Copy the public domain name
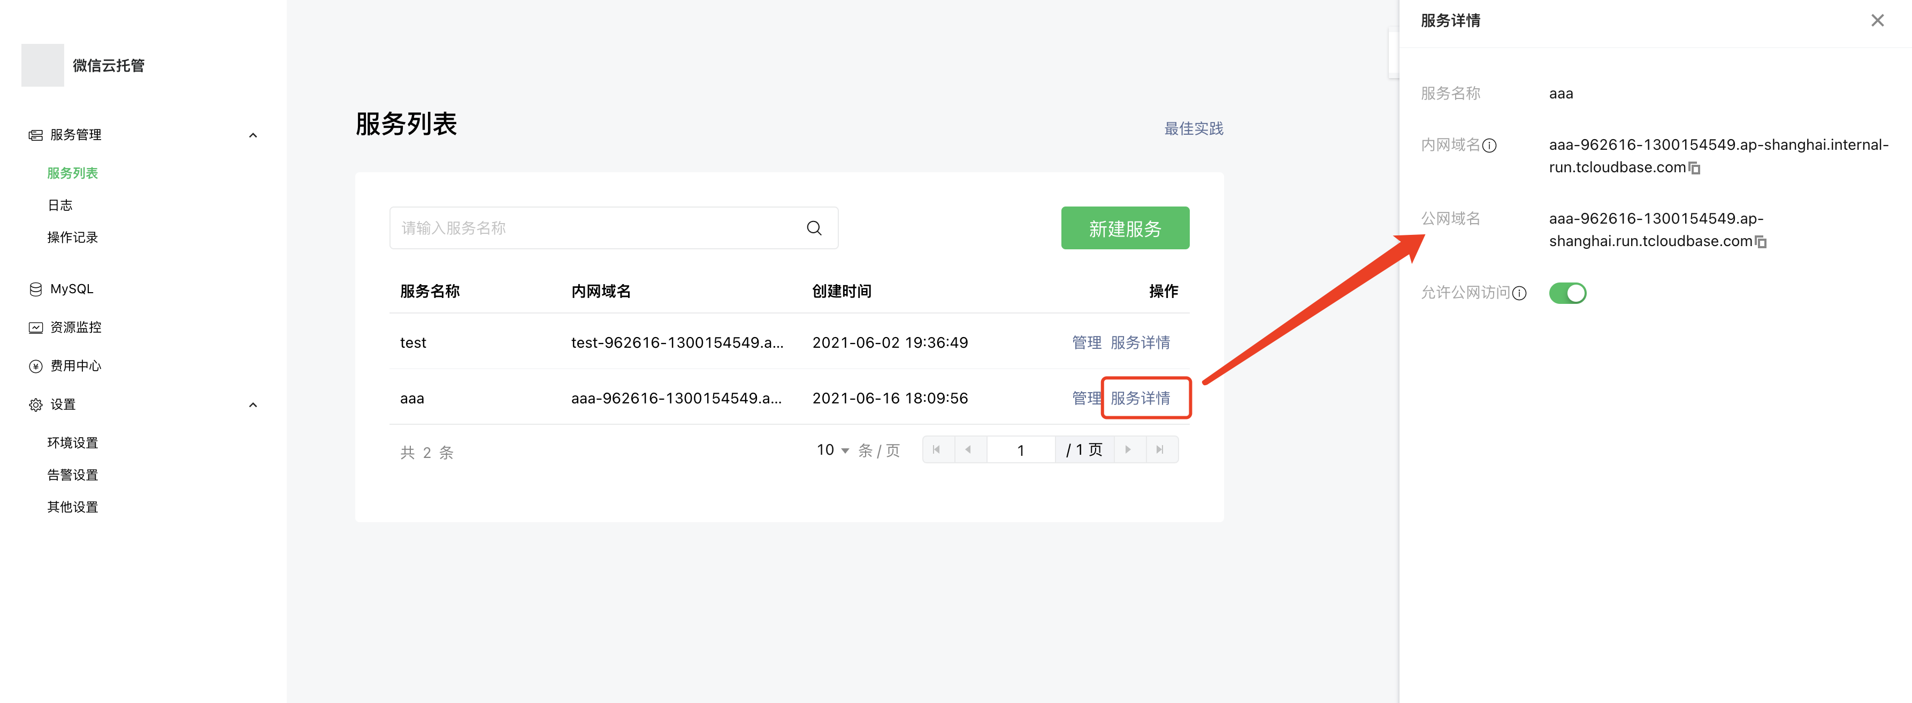This screenshot has height=703, width=1912. 1761,242
